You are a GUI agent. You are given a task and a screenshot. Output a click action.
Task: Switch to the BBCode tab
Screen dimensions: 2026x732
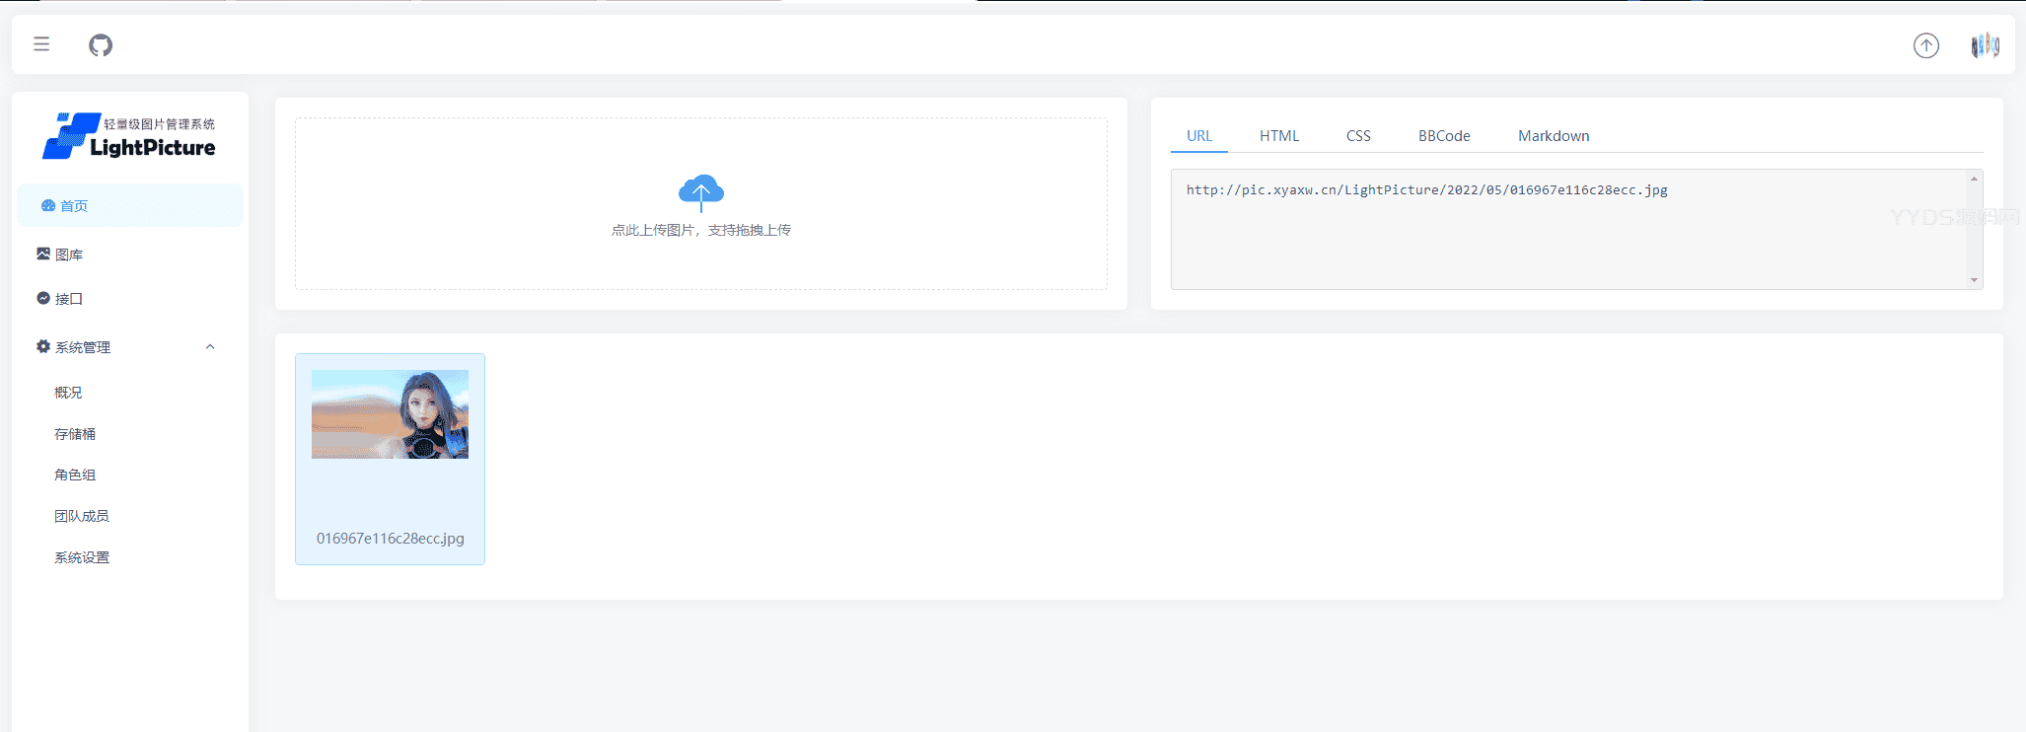coord(1444,136)
